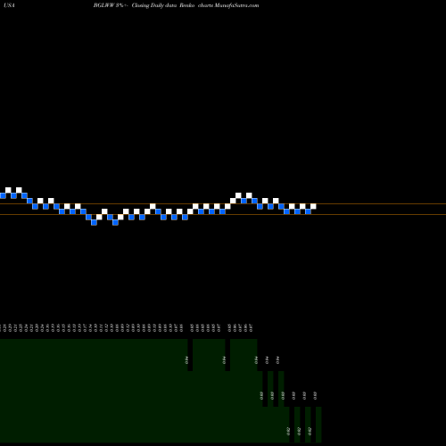Click the second black gap in the green area
446x446 pixels.
point(227,355)
